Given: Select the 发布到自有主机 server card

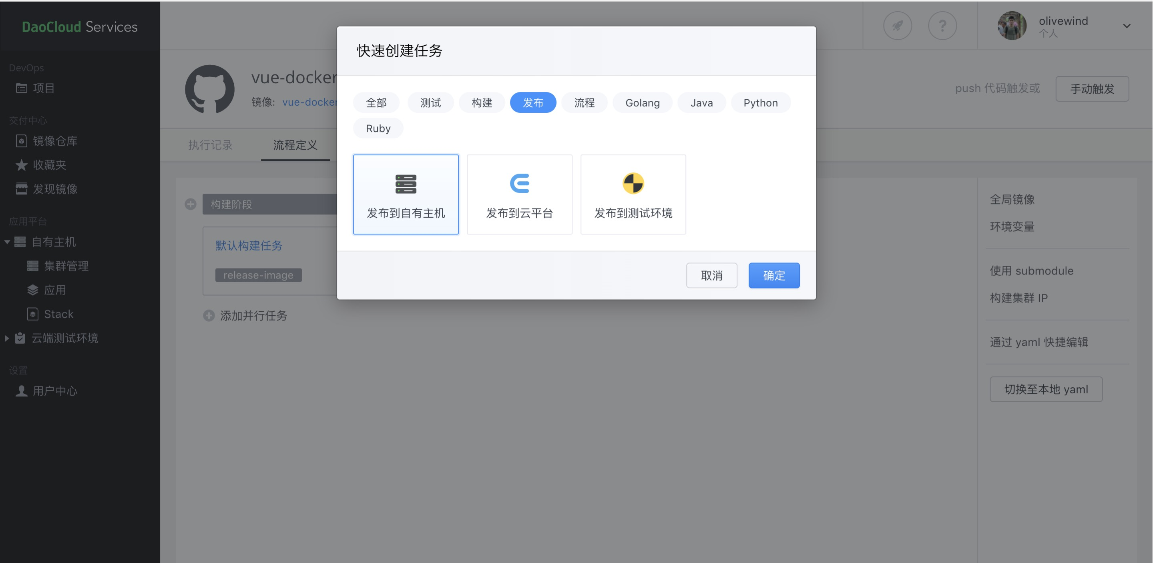Looking at the screenshot, I should [406, 194].
